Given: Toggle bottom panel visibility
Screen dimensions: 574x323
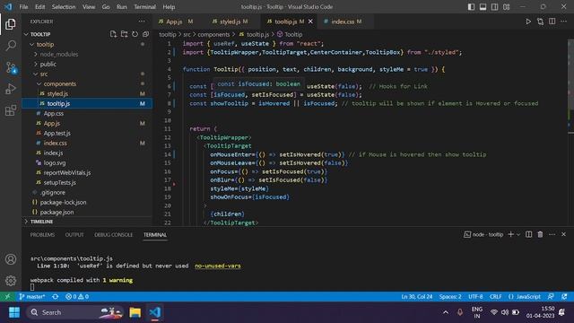Looking at the screenshot, I should [x=483, y=7].
